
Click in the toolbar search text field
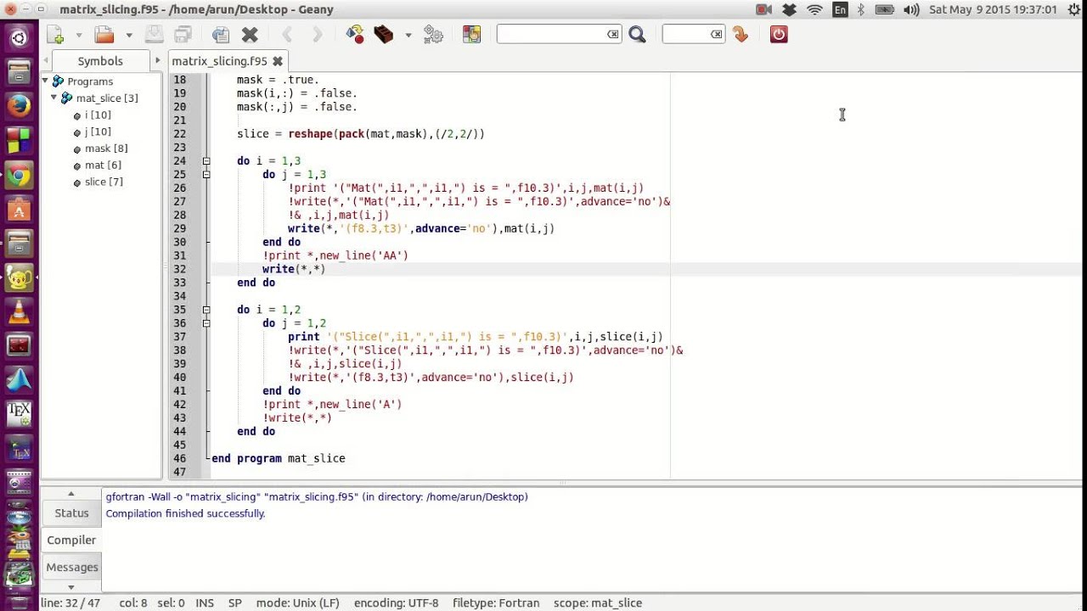551,34
